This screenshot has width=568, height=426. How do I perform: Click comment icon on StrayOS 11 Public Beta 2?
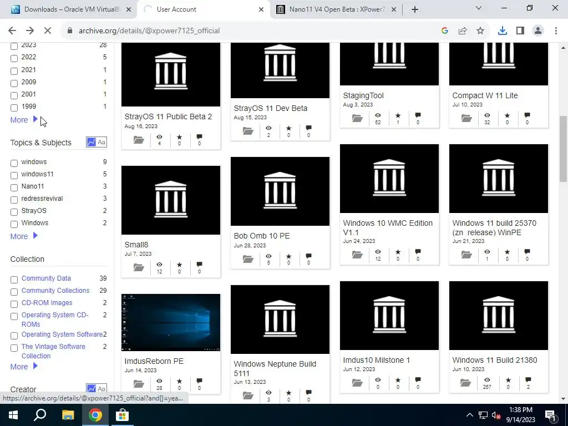click(x=199, y=137)
